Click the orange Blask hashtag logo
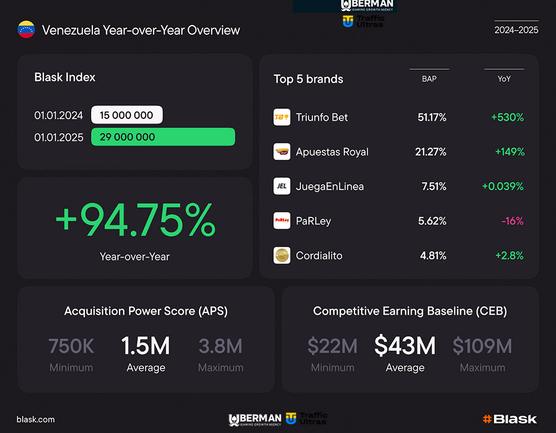This screenshot has height=433, width=556. pos(509,419)
